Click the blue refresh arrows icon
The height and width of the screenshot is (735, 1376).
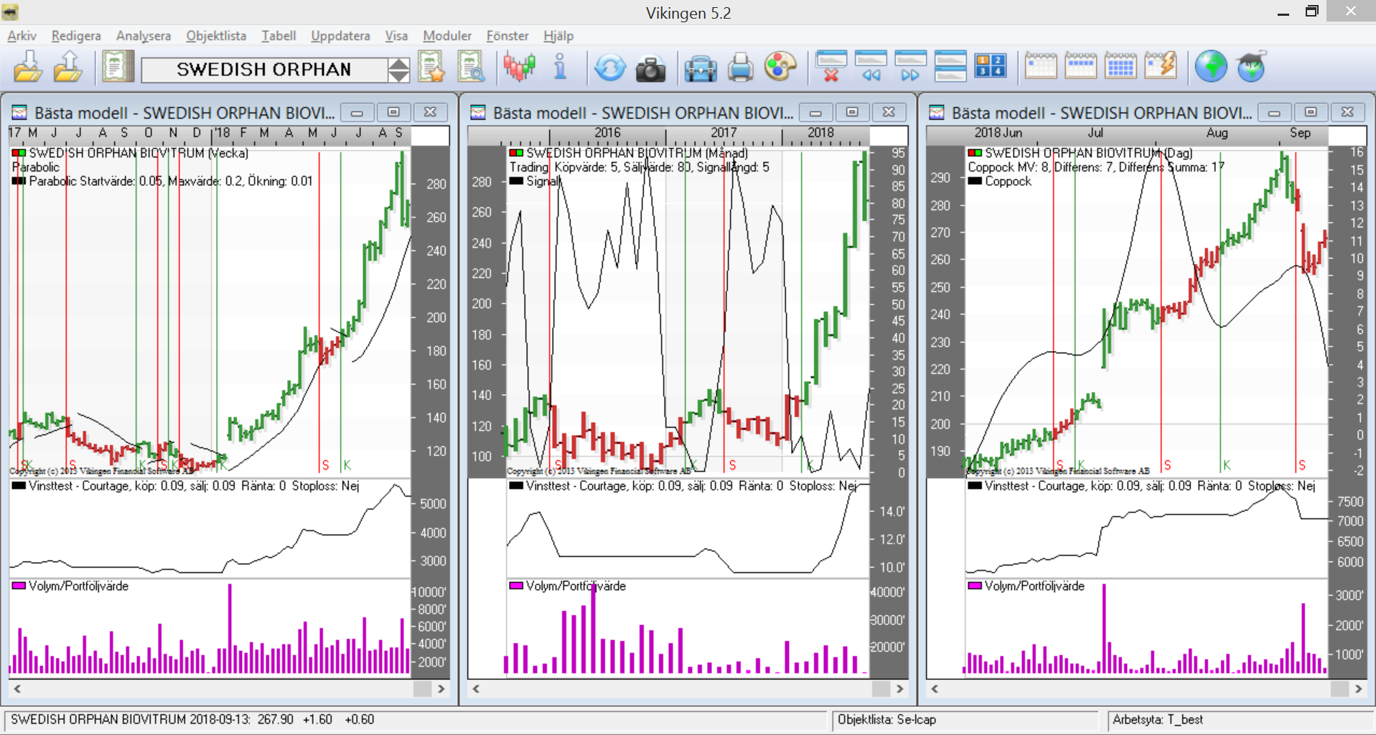tap(610, 68)
